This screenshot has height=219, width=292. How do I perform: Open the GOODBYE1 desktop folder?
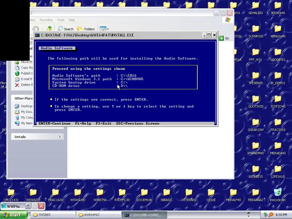coord(278,55)
